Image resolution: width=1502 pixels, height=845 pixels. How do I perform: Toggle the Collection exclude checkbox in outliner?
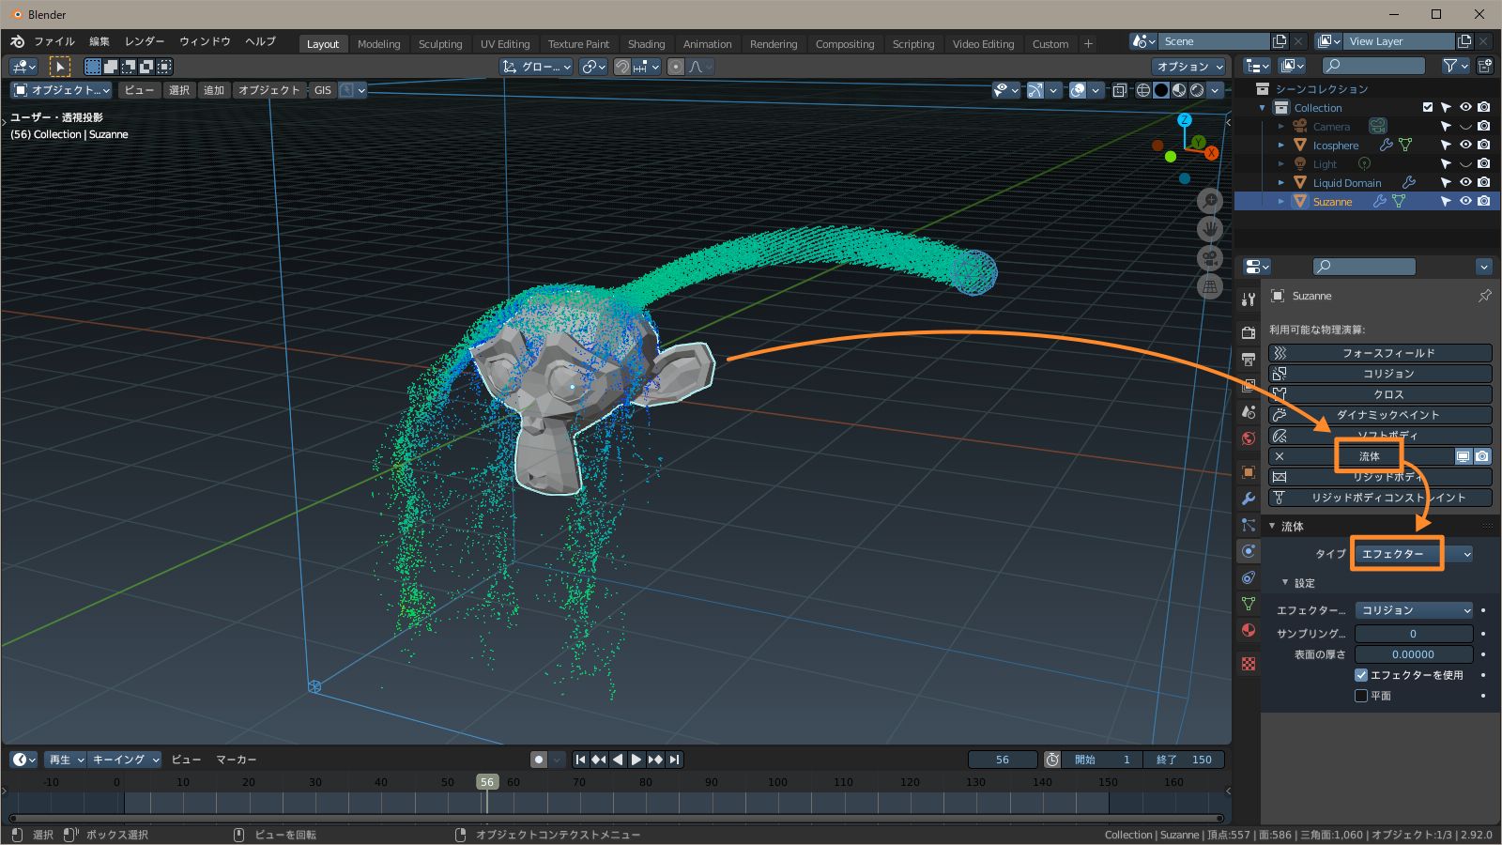[x=1428, y=108]
